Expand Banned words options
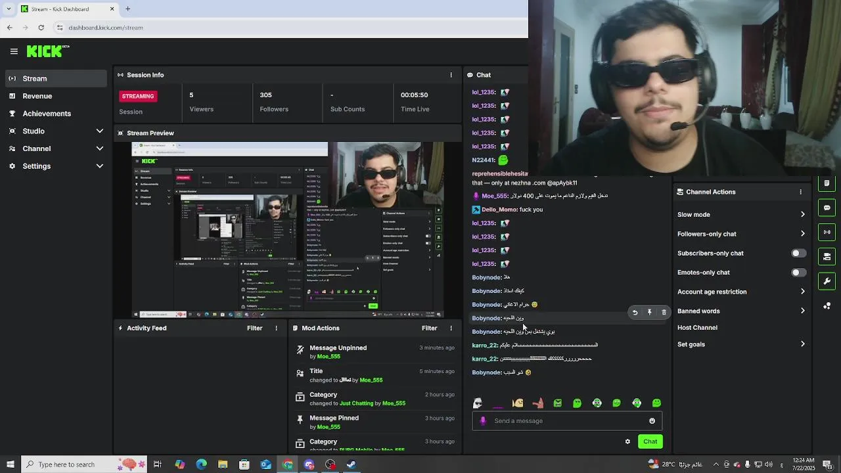 click(802, 311)
